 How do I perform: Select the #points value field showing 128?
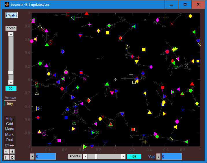coord(134,157)
